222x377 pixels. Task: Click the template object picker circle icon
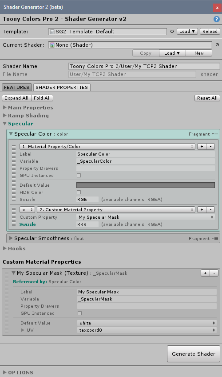(x=172, y=32)
